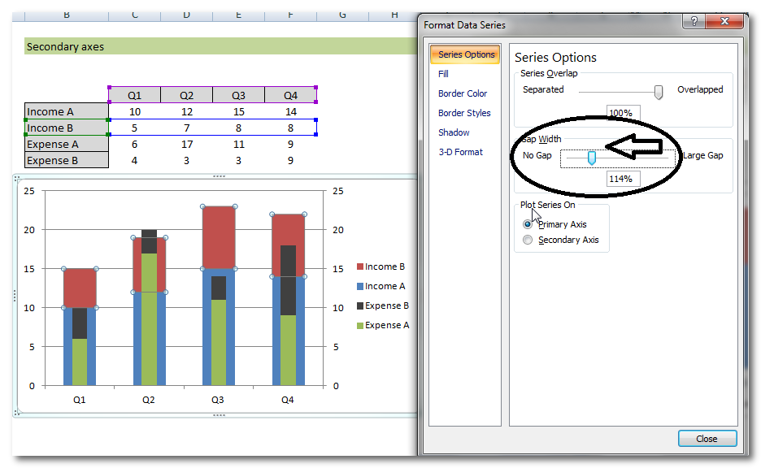Switch to Border Styles options

coord(464,113)
